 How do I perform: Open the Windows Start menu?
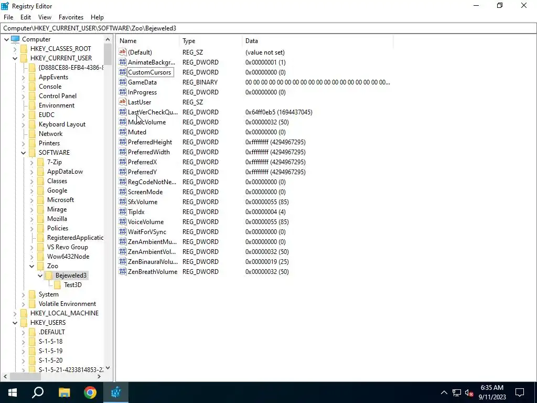[13, 393]
